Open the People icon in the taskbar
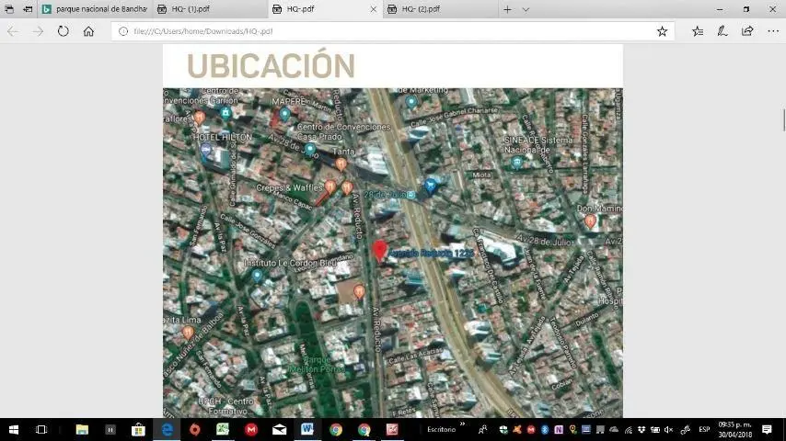 tap(482, 429)
